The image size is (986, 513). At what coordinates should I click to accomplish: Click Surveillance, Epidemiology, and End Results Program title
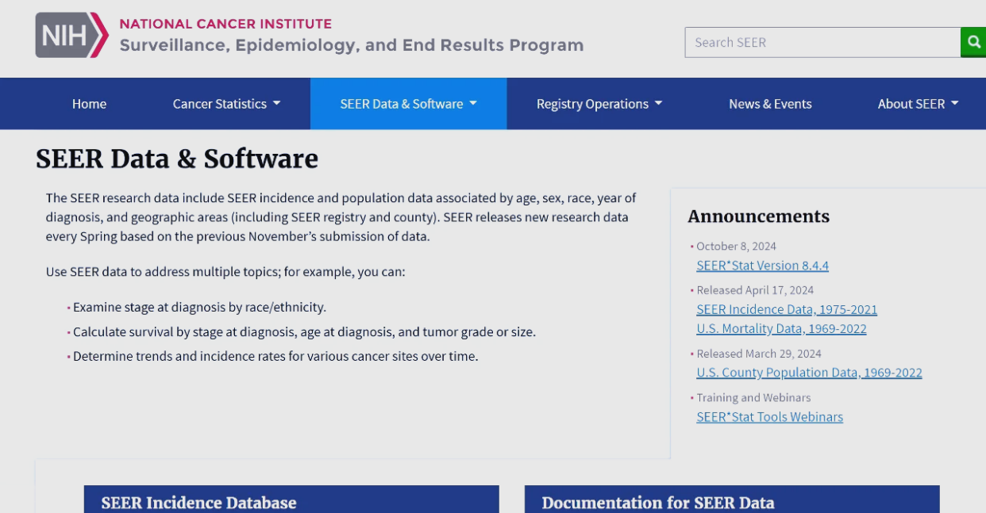click(351, 45)
